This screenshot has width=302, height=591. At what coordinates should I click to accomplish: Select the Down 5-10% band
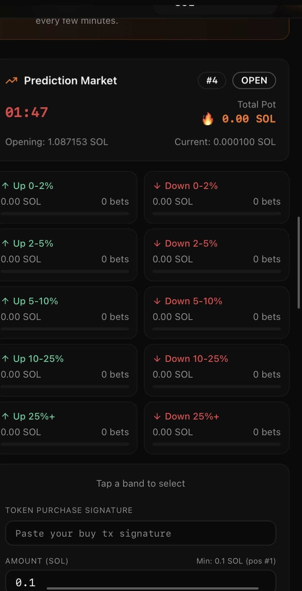click(217, 312)
